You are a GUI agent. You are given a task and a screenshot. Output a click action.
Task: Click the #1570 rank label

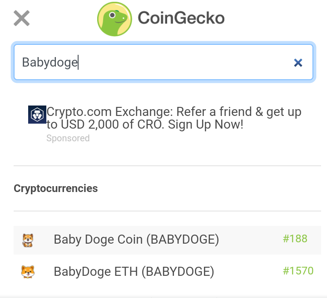pyautogui.click(x=298, y=271)
